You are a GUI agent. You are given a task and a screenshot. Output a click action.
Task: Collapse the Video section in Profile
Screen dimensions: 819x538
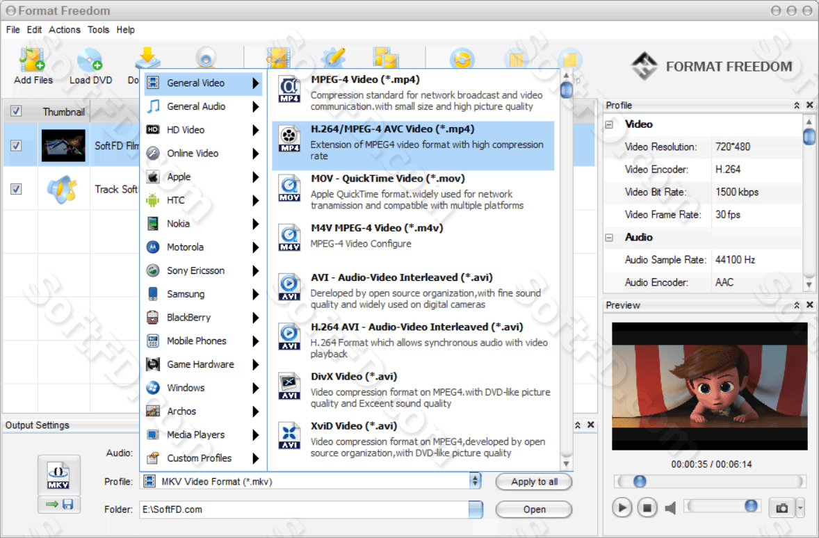[609, 124]
